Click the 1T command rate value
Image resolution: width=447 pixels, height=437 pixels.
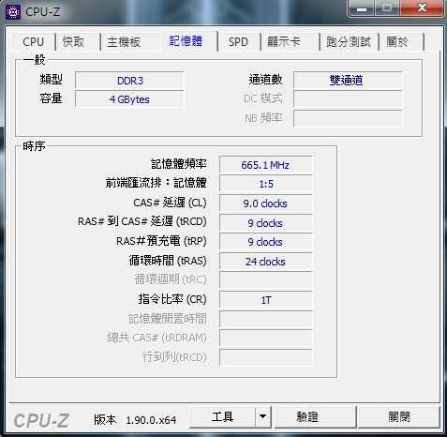click(x=265, y=300)
